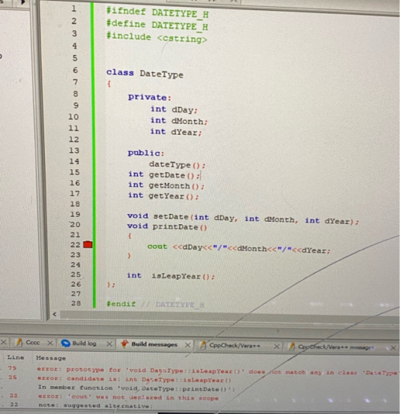Open the Build messages tab
The height and width of the screenshot is (414, 400).
point(154,344)
